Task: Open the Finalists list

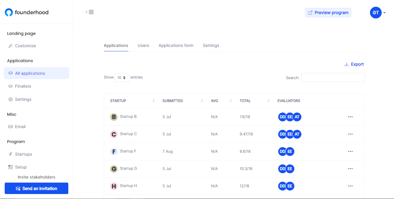Action: [x=23, y=86]
